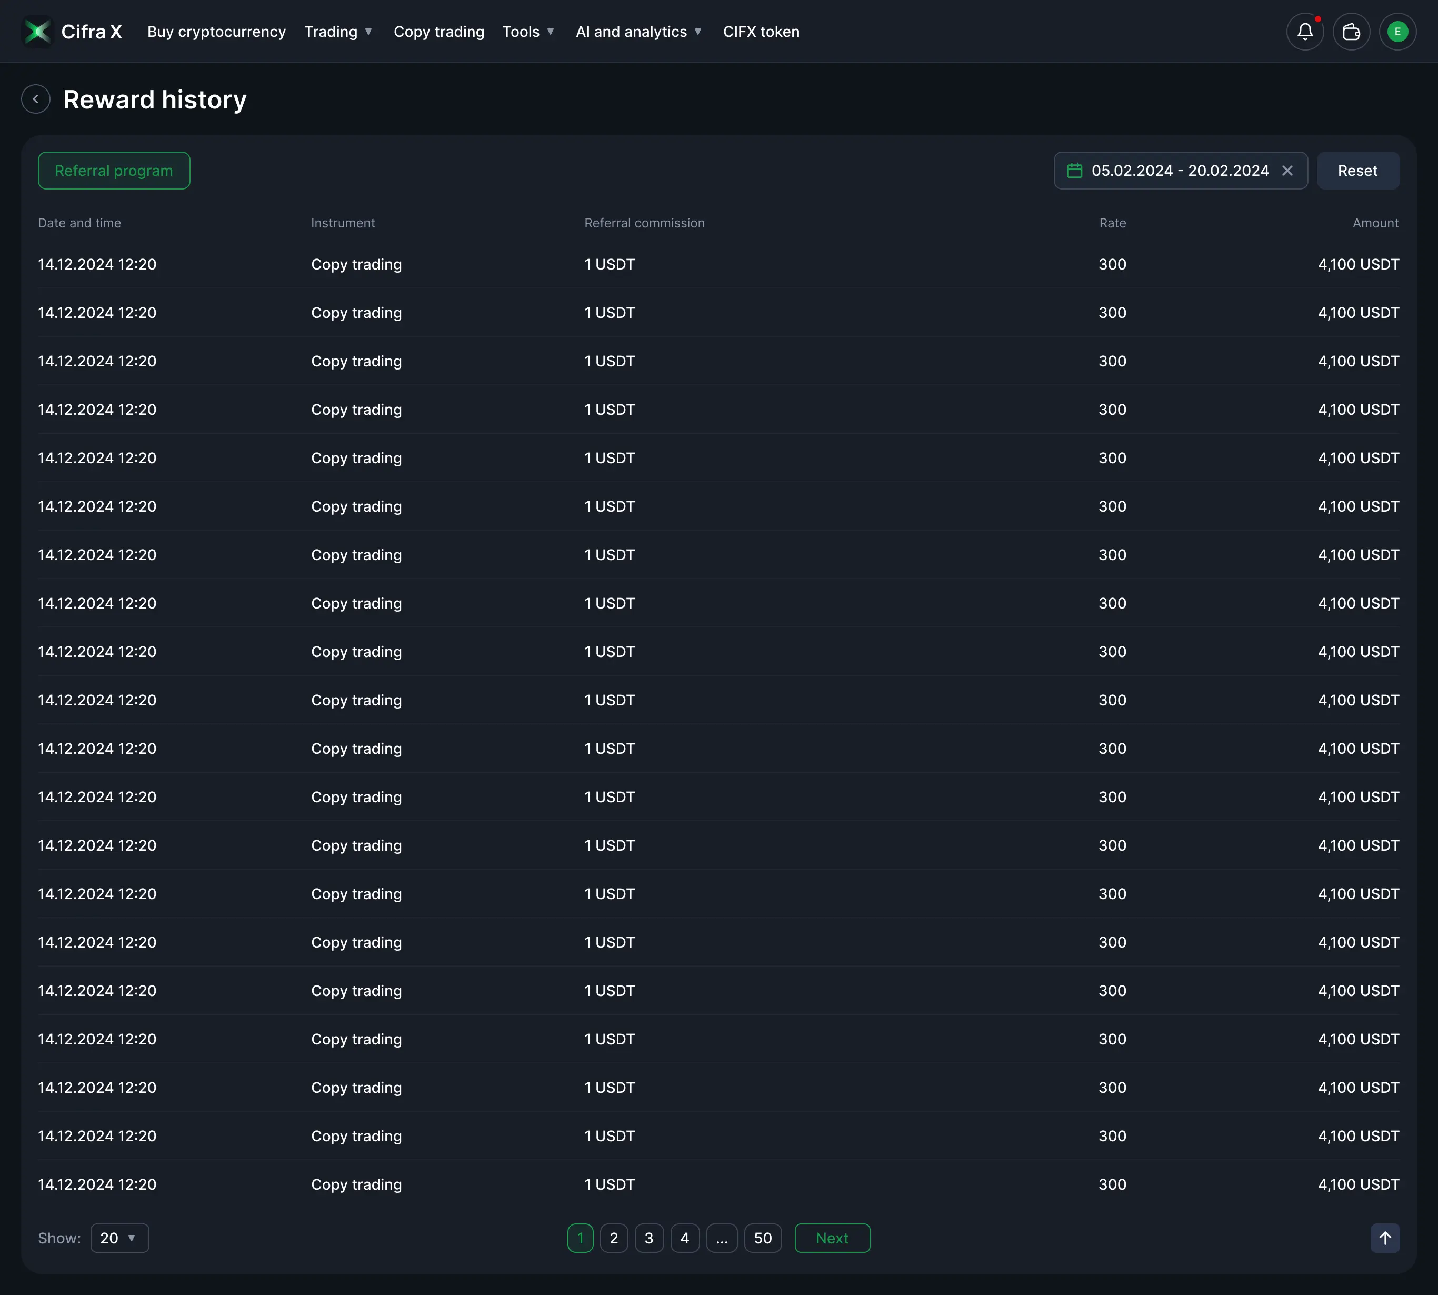
Task: Go to page 50
Action: coord(762,1238)
